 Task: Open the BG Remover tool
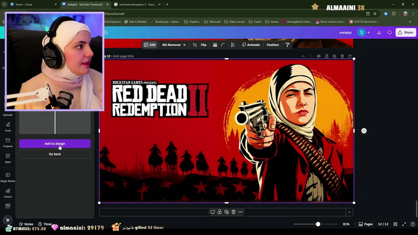(174, 45)
